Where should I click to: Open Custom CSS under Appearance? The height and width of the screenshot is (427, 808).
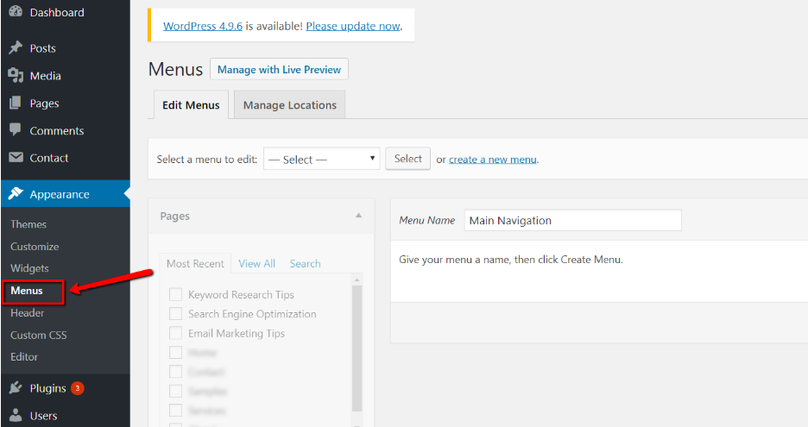point(39,335)
